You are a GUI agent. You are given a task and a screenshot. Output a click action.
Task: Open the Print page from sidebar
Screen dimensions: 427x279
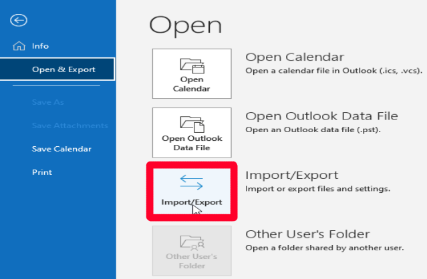41,172
